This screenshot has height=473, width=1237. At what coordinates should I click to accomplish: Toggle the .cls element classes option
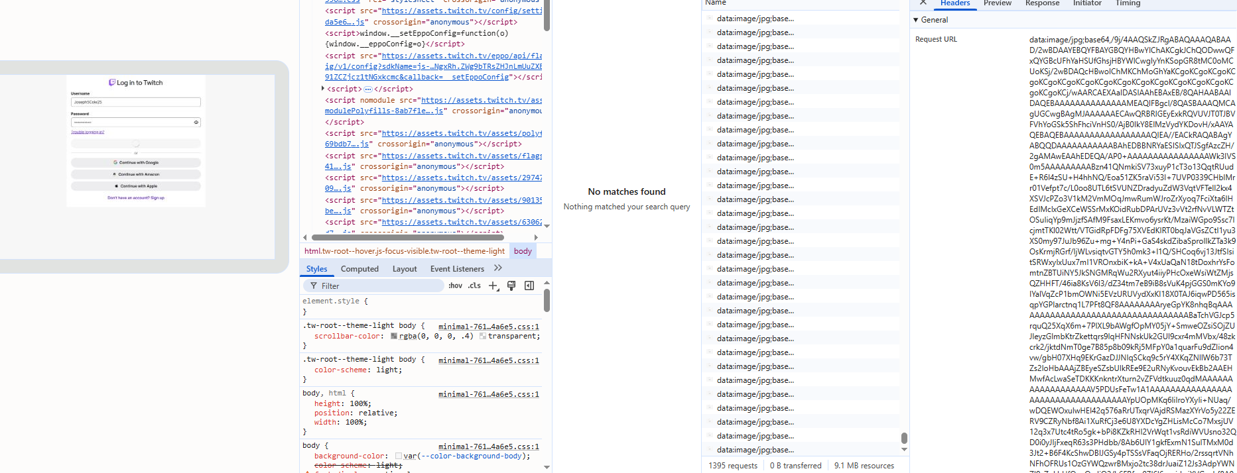(474, 286)
